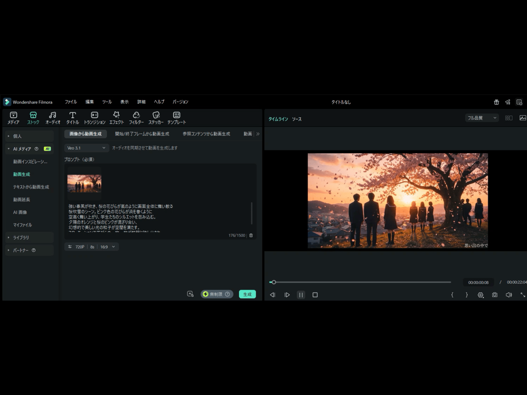Toggle the volume speaker icon

tap(509, 295)
